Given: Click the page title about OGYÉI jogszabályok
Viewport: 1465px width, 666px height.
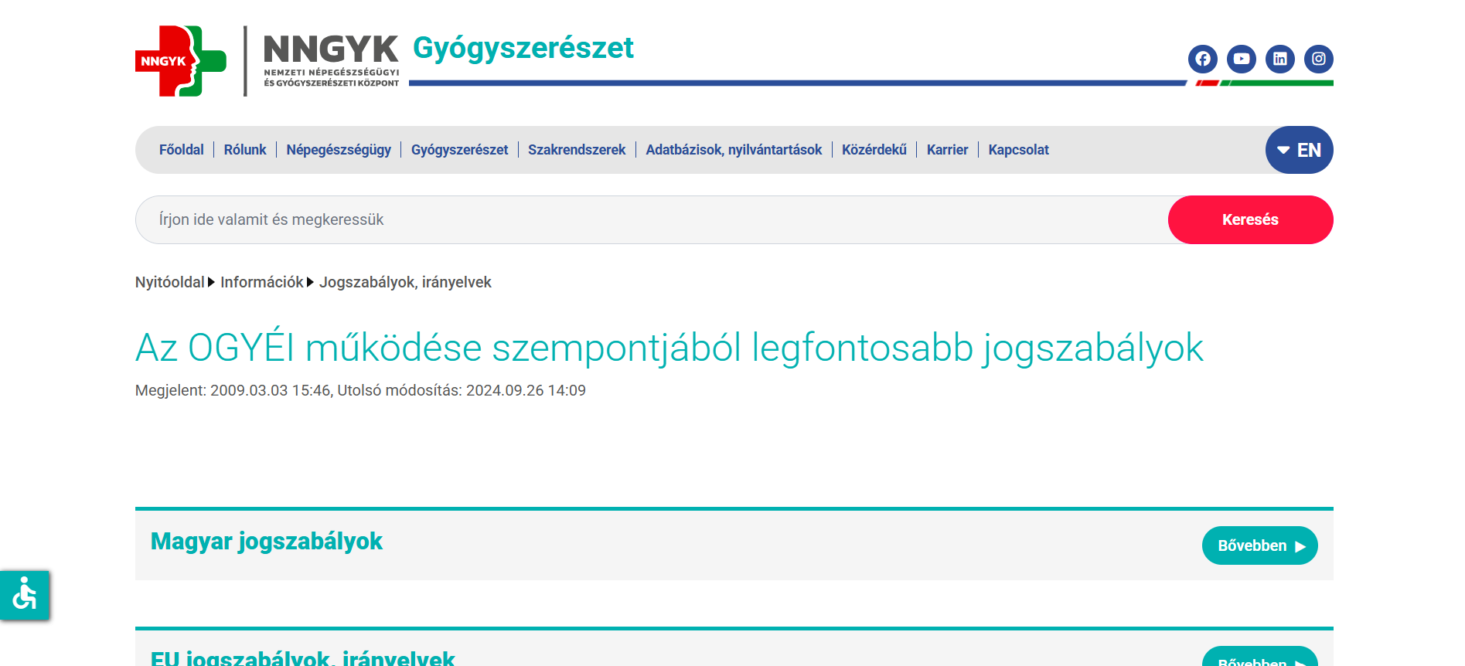Looking at the screenshot, I should pyautogui.click(x=669, y=348).
